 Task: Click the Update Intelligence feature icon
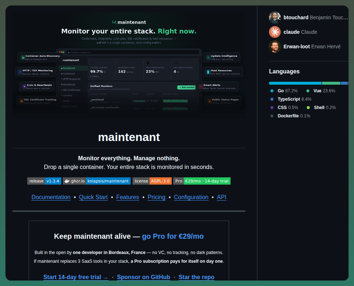point(208,57)
